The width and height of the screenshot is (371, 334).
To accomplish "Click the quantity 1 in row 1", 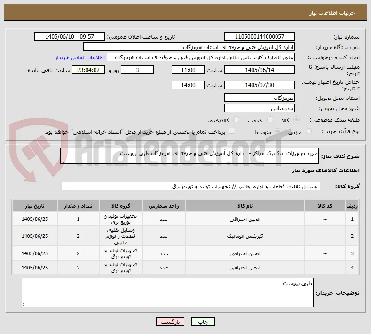I will 78,219.
